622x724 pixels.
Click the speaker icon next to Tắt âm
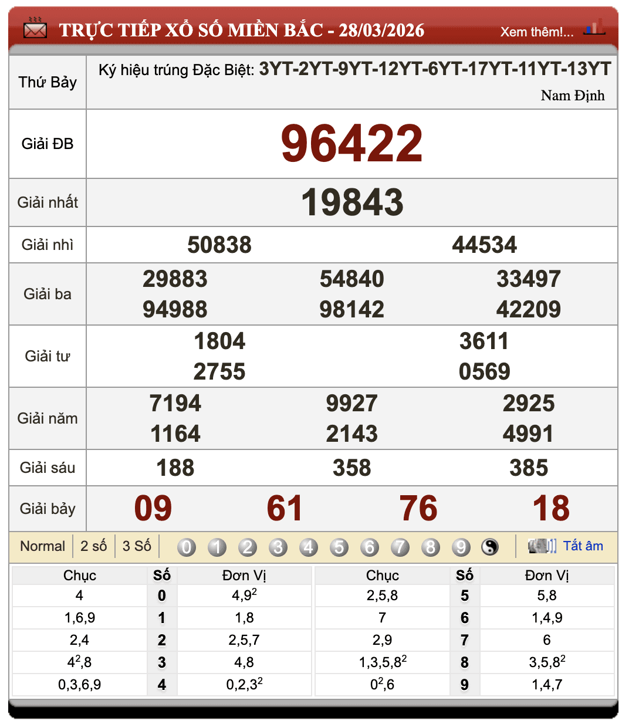click(x=543, y=546)
